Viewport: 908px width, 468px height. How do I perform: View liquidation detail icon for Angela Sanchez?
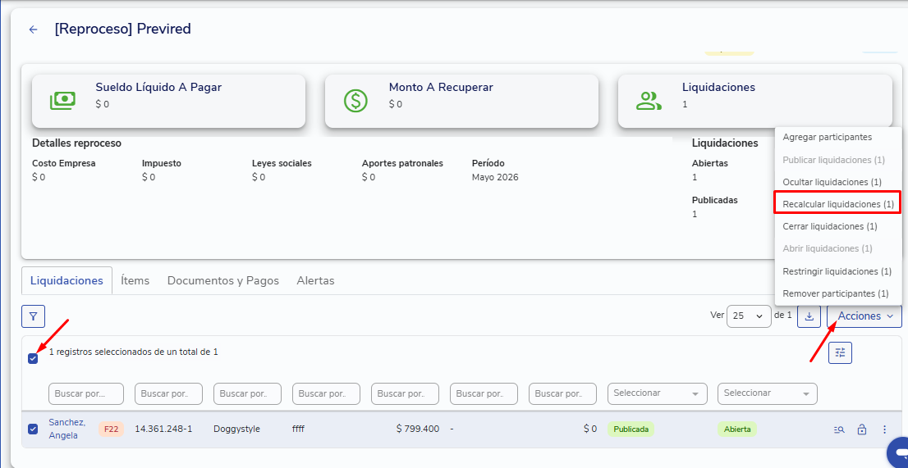pos(839,429)
